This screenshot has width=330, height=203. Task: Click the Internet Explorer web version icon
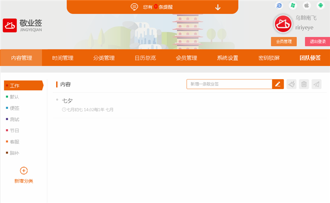[279, 6]
